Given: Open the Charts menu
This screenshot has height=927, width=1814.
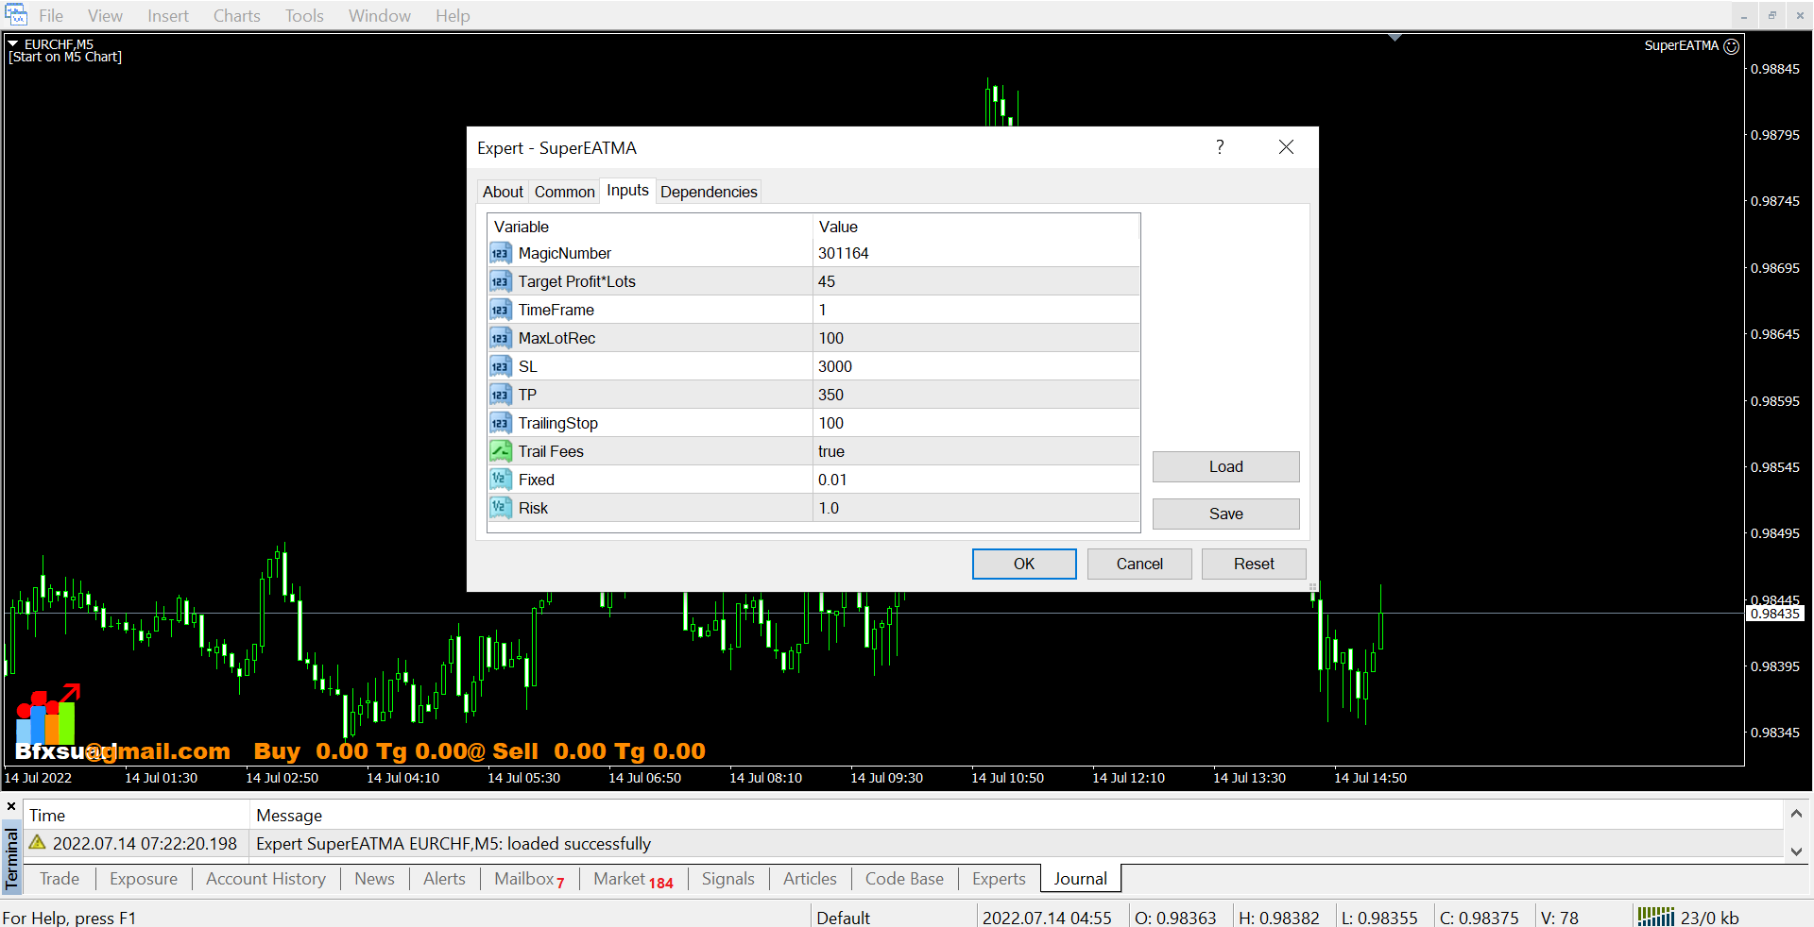Looking at the screenshot, I should click(x=236, y=16).
